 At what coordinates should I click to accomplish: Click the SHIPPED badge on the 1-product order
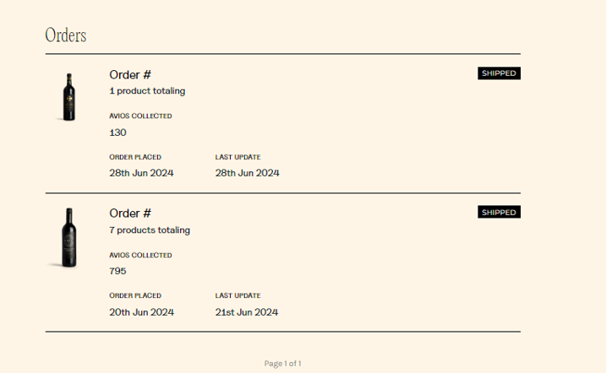pos(499,73)
